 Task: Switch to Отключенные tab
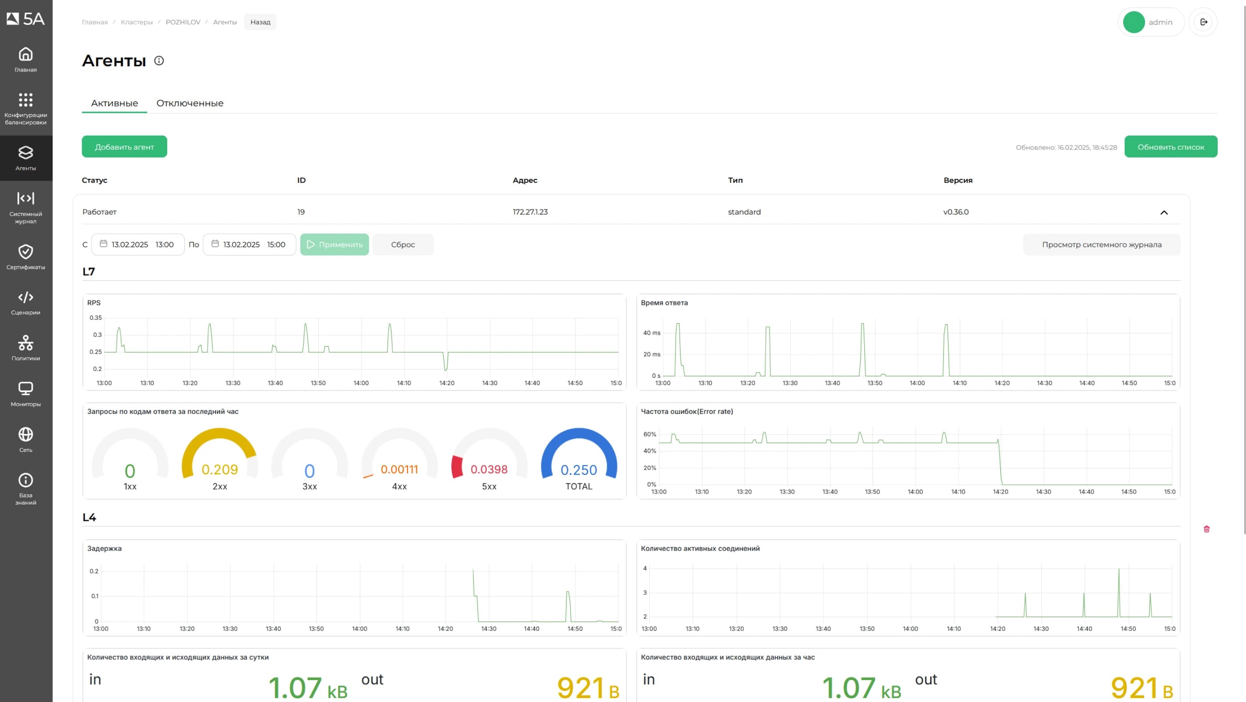(x=190, y=103)
